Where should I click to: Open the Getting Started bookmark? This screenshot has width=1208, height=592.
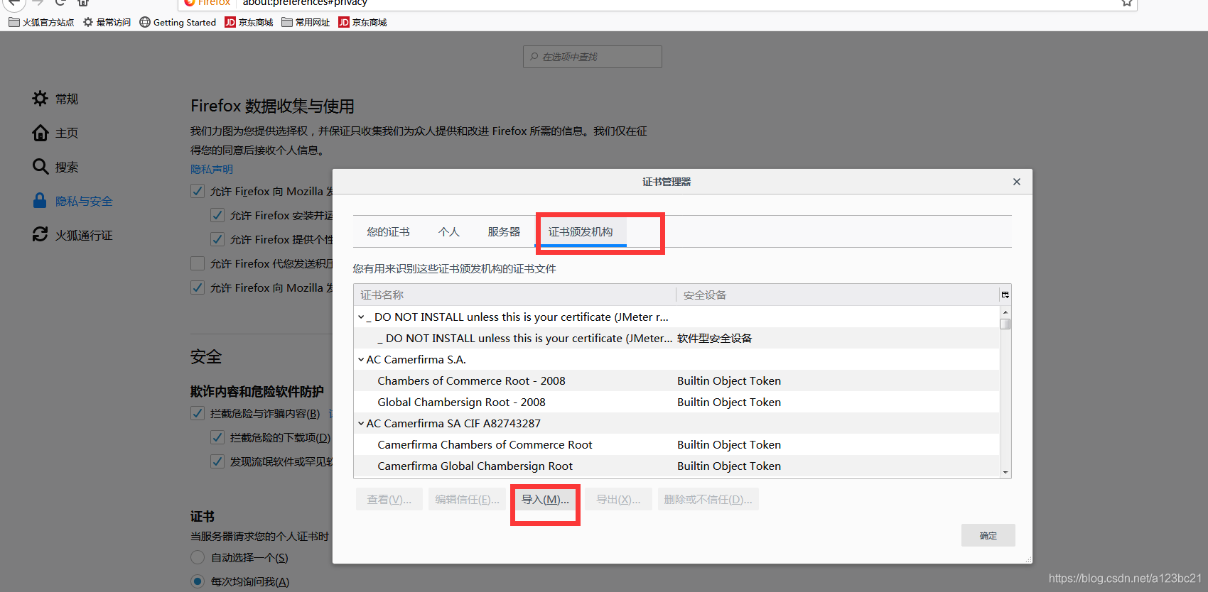click(178, 23)
